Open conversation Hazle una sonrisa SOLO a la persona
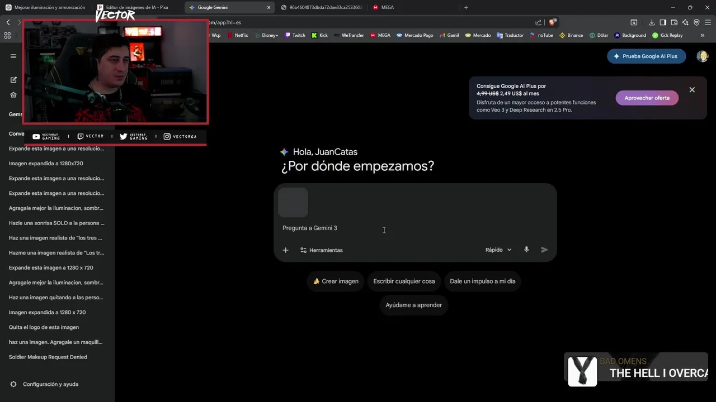 point(56,223)
